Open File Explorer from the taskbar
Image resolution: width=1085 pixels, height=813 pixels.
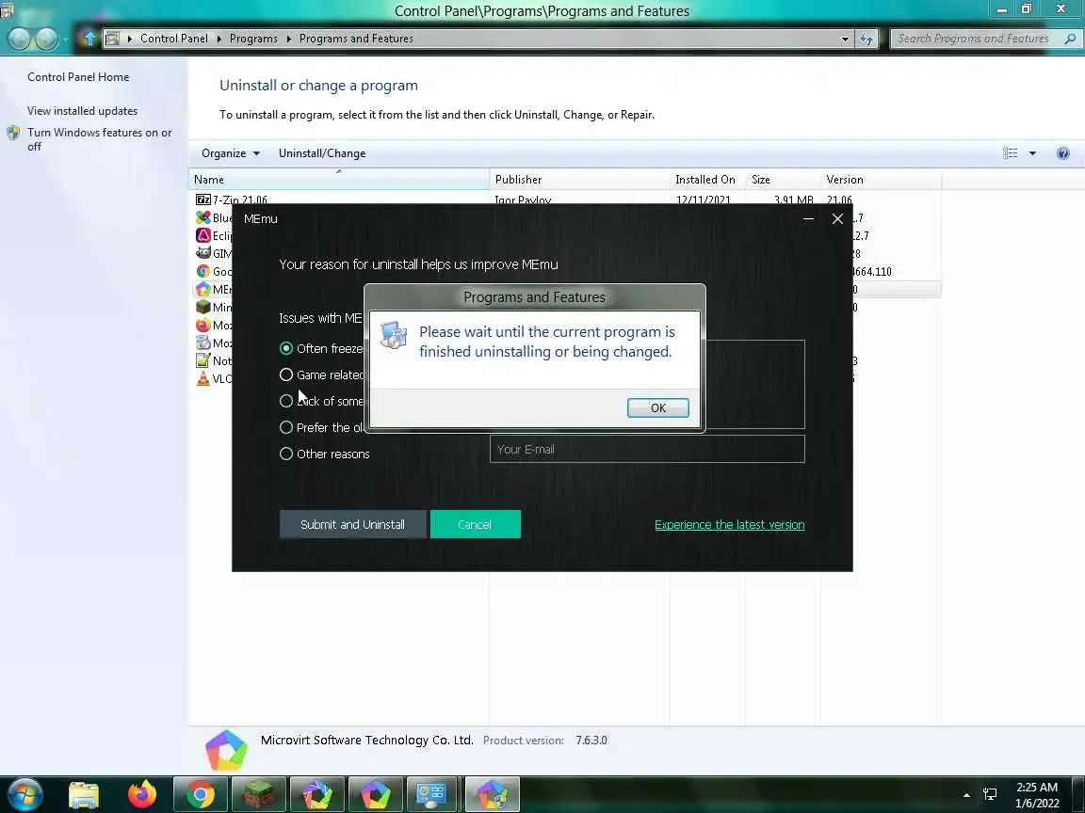[84, 794]
